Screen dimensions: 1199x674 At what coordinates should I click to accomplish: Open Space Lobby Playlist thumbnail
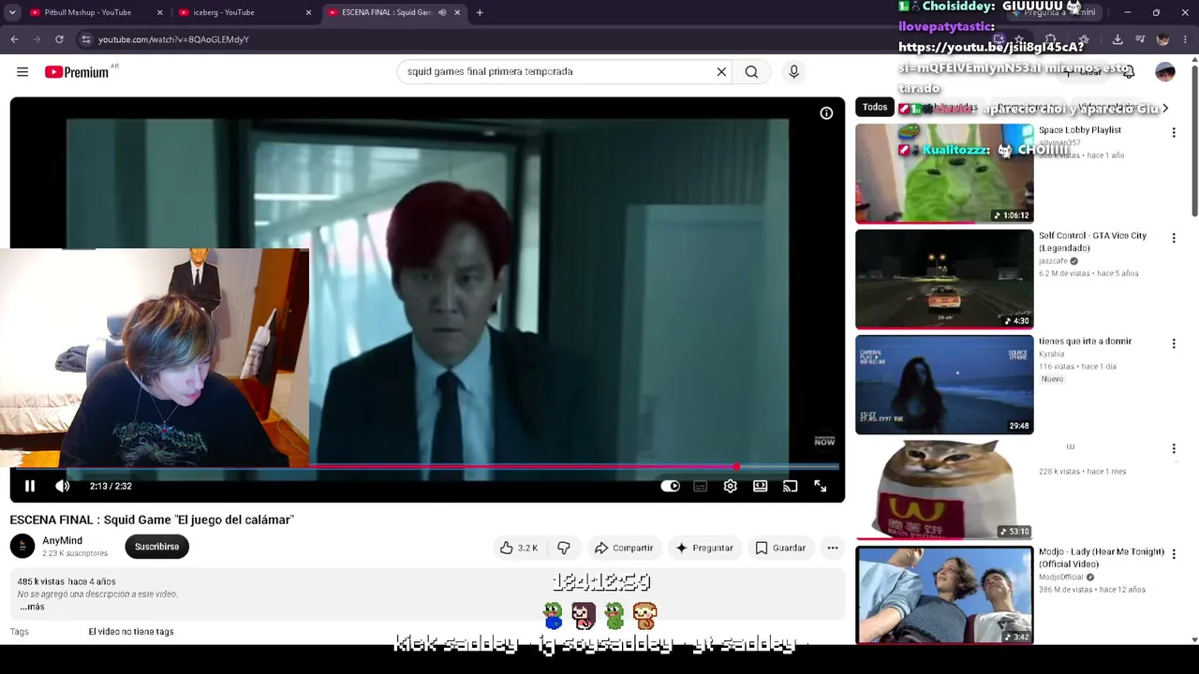[944, 173]
